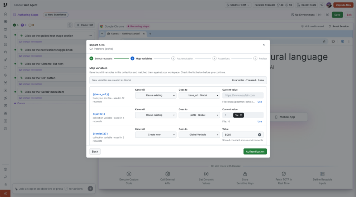This screenshot has width=356, height=197.
Task: Open the browser three-dot menu
Action: (x=349, y=41)
